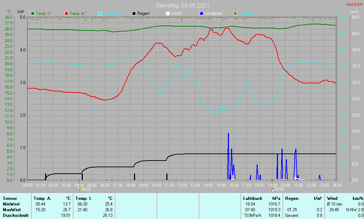Click the blue Windböen legend swatch
The width and height of the screenshot is (364, 219).
click(x=202, y=13)
